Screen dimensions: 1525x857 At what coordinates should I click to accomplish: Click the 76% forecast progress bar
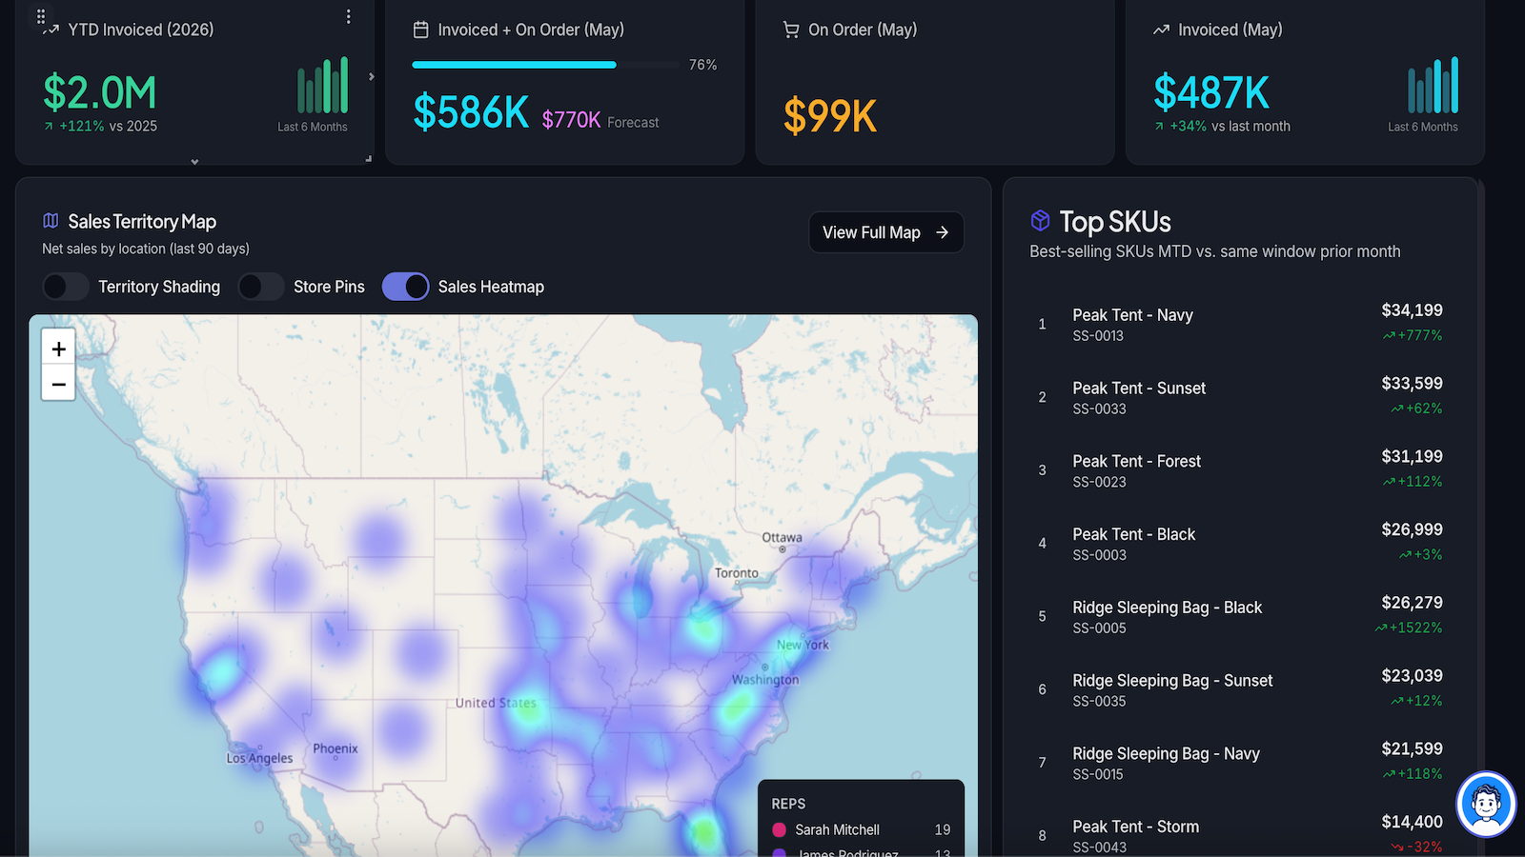(546, 65)
